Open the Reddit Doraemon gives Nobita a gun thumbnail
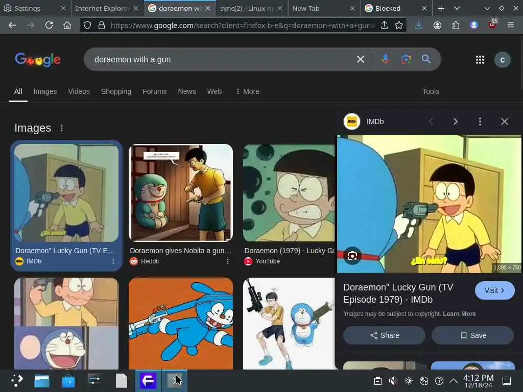 point(180,192)
